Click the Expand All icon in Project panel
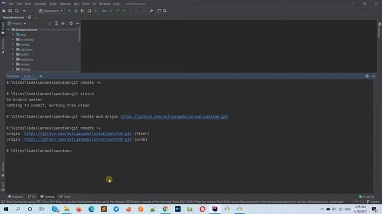The image size is (382, 214). pyautogui.click(x=56, y=23)
